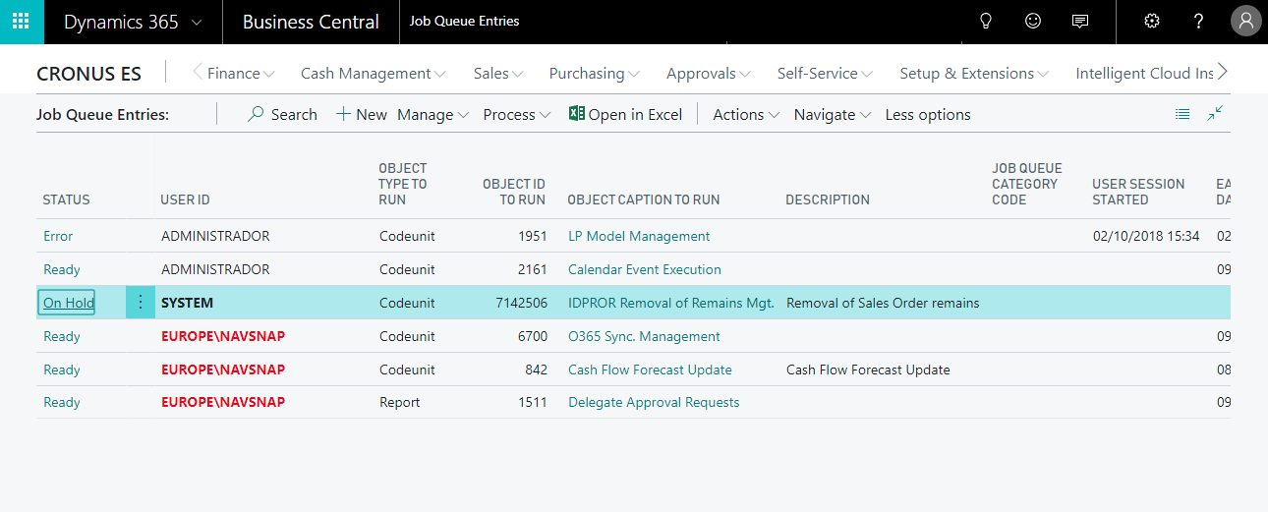Viewport: 1268px width, 512px height.
Task: Open the Process dropdown
Action: click(x=516, y=115)
